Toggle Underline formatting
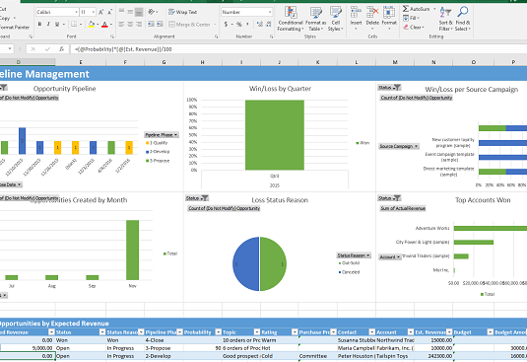 (x=57, y=25)
